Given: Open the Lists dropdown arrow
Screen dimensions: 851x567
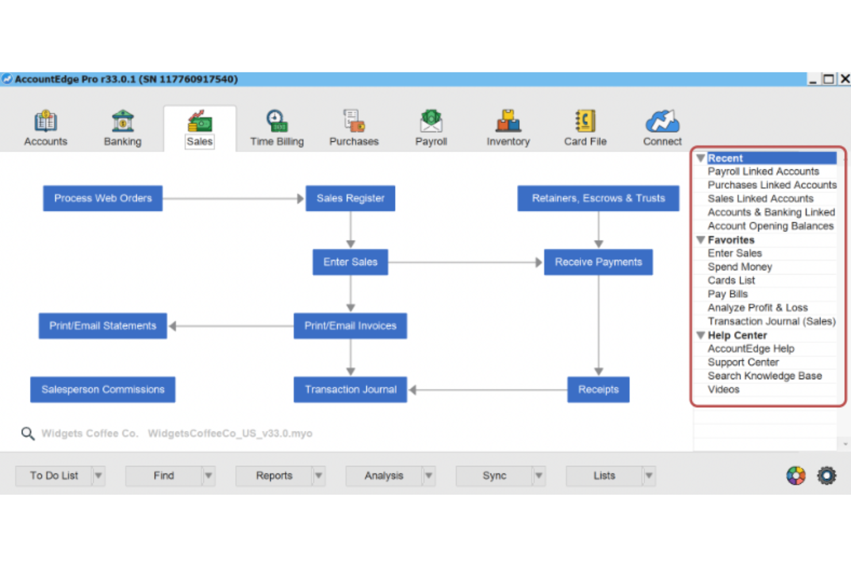Looking at the screenshot, I should tap(649, 476).
